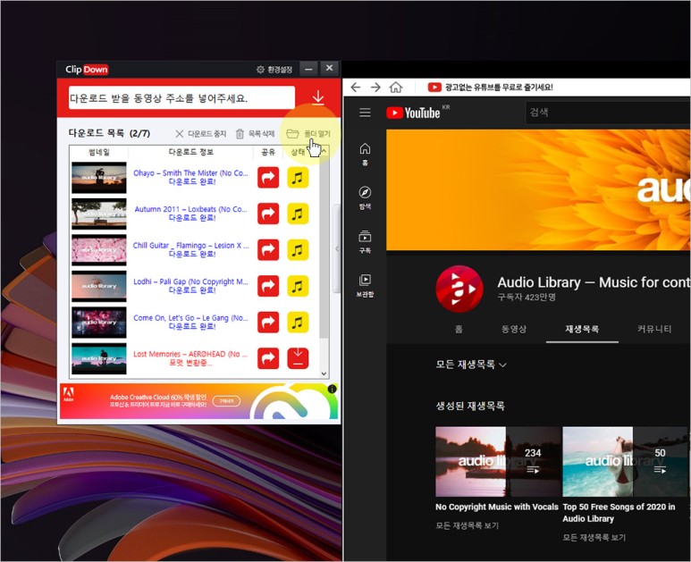
Task: Share the Chill Guitar Flamingo download
Action: pos(268,250)
